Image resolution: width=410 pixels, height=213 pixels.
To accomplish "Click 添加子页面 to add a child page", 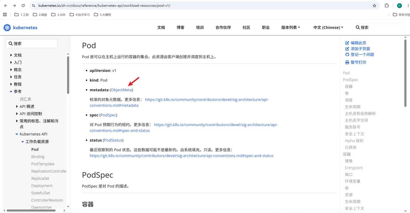I will (358, 49).
